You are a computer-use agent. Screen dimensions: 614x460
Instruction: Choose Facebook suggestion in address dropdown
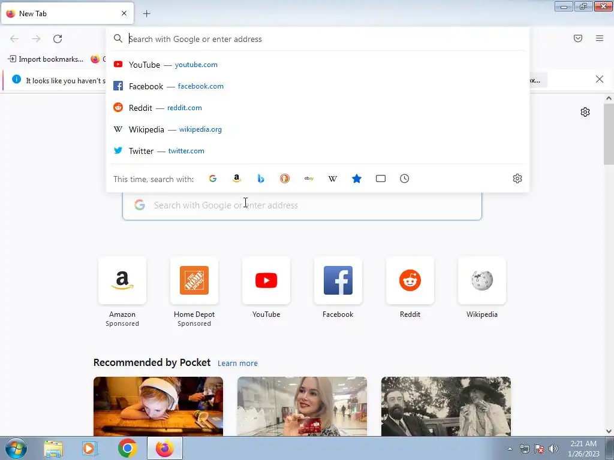[318, 86]
